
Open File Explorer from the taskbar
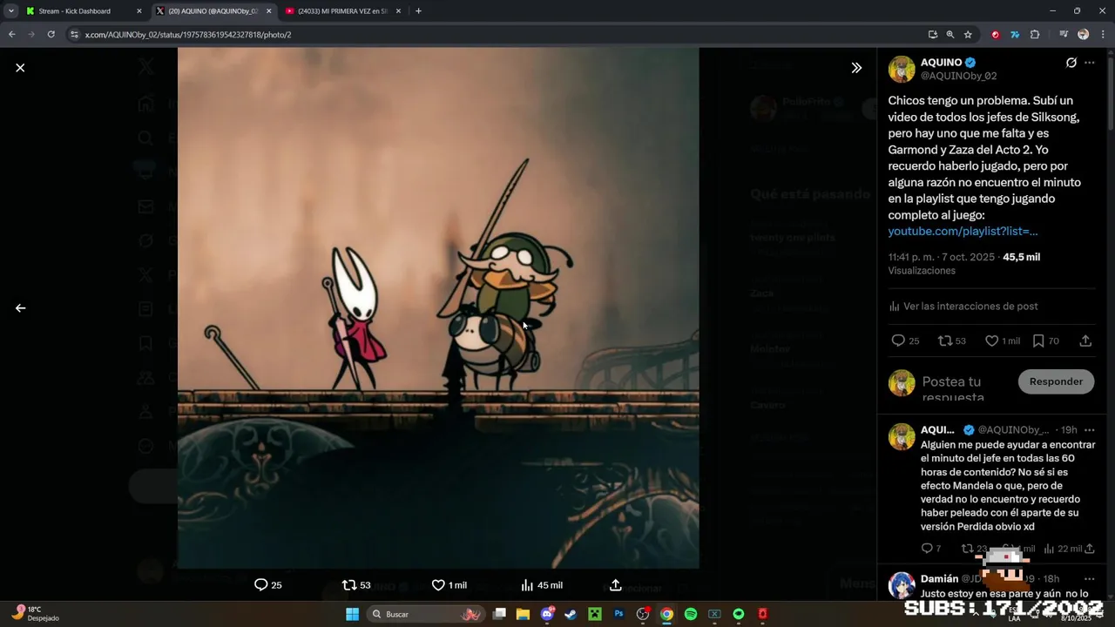click(523, 614)
